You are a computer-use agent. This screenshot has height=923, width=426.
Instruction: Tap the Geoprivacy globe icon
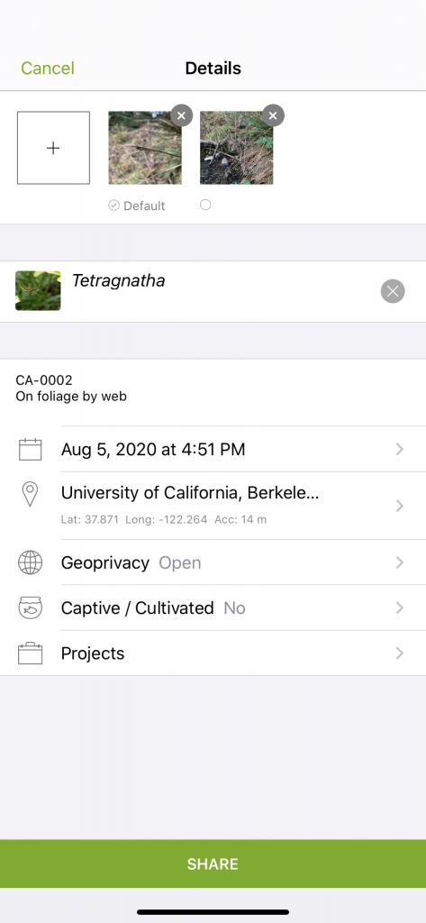click(x=30, y=562)
